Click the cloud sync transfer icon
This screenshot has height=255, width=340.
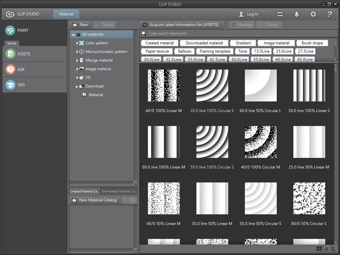280,14
